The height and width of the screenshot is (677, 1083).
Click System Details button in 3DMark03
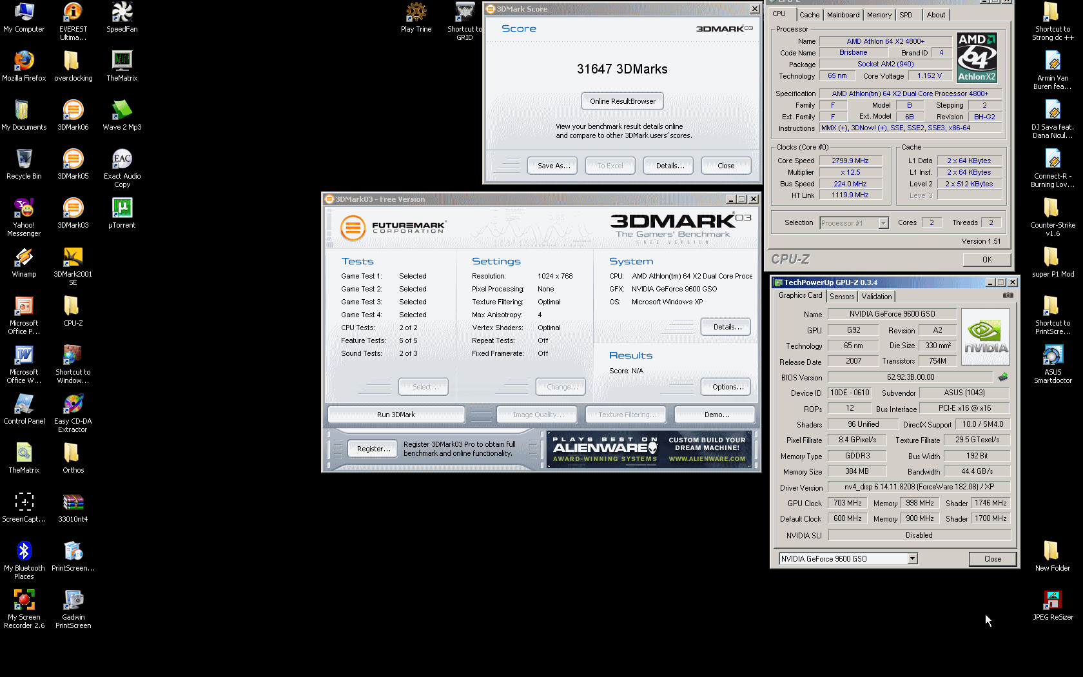click(727, 327)
